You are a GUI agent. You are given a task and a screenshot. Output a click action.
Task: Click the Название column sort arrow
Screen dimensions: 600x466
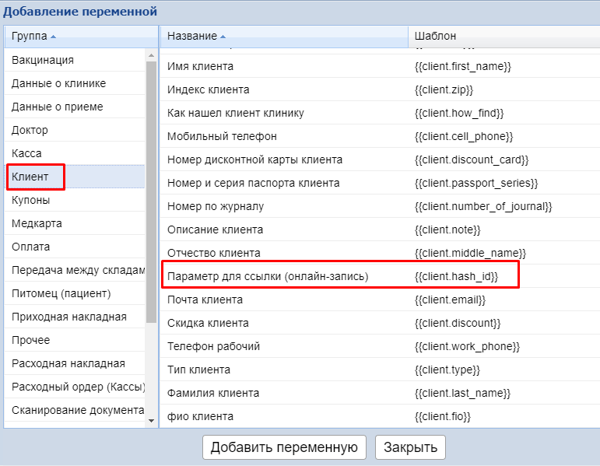click(223, 37)
